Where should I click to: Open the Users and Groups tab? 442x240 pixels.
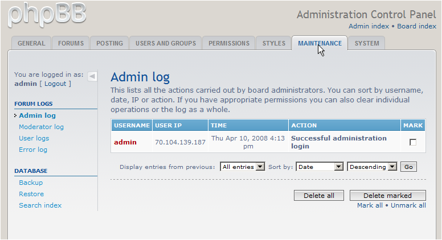click(x=166, y=43)
